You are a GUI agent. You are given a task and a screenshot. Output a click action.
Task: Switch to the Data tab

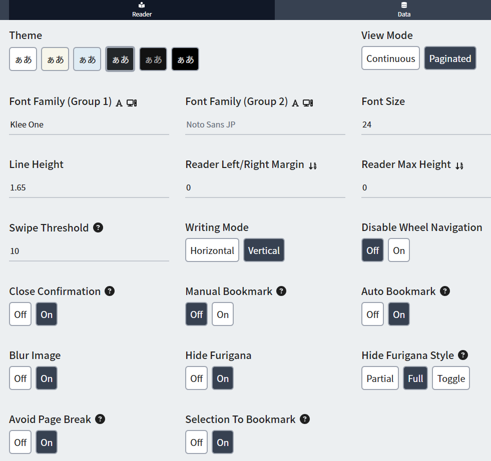click(404, 10)
